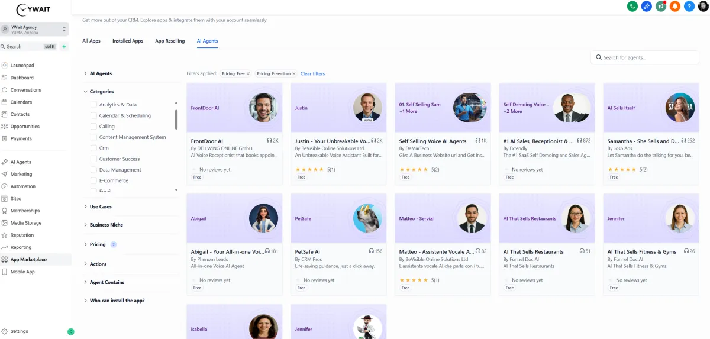Switch to the App Reselling tab
Image resolution: width=710 pixels, height=339 pixels.
pyautogui.click(x=170, y=41)
